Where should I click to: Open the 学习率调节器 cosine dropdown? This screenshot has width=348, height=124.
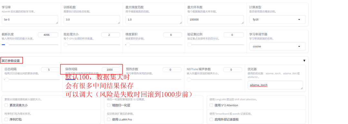(277, 46)
